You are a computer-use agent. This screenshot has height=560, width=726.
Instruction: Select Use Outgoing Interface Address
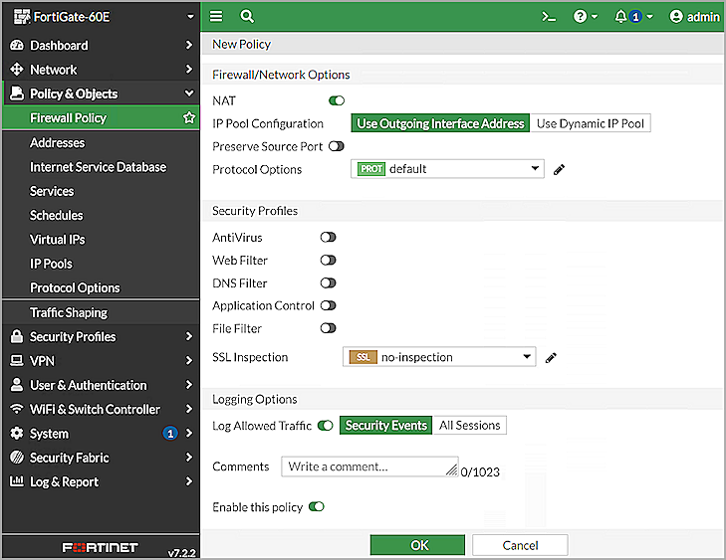coord(440,123)
